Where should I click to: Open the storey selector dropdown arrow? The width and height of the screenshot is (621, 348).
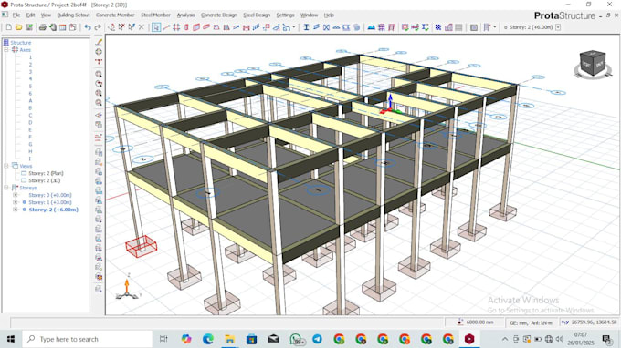pos(558,27)
